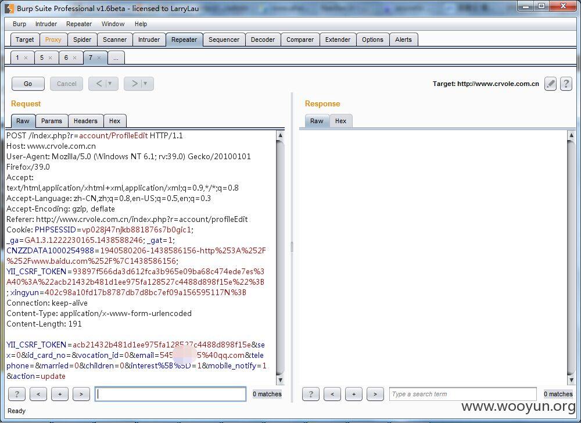Image resolution: width=581 pixels, height=423 pixels.
Task: Show request Params tab
Action: pos(52,121)
